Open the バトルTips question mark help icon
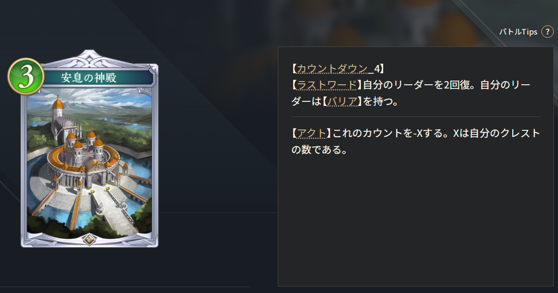 (x=547, y=31)
